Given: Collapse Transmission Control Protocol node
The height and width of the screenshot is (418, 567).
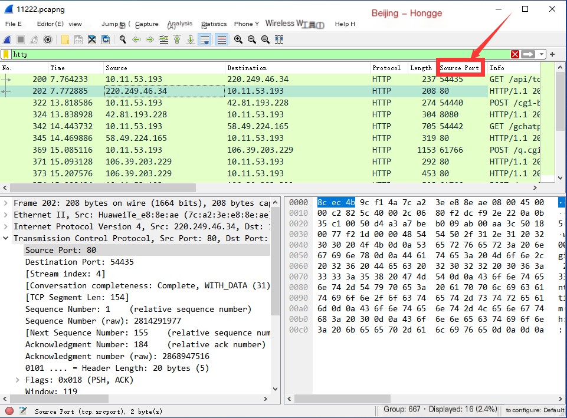Looking at the screenshot, I should tap(6, 238).
